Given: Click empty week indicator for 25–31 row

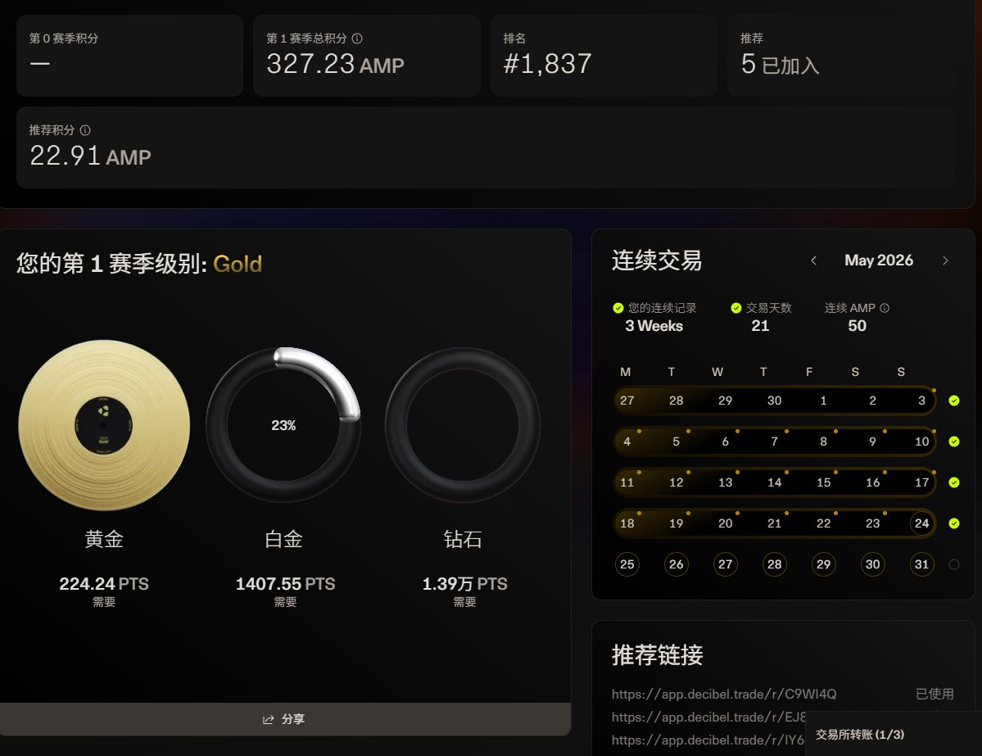Looking at the screenshot, I should click(954, 564).
